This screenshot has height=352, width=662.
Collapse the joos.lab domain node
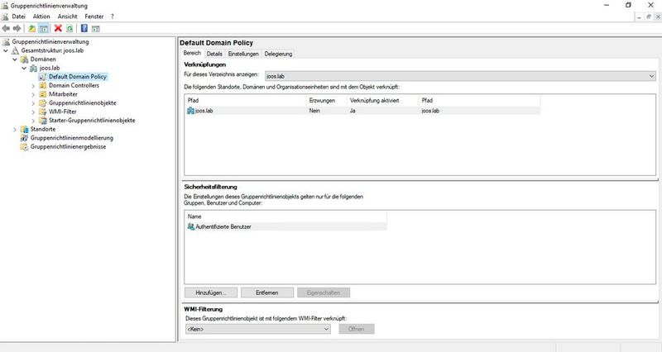[24, 69]
